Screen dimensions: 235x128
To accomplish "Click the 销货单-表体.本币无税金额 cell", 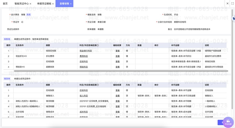I will [183, 96].
